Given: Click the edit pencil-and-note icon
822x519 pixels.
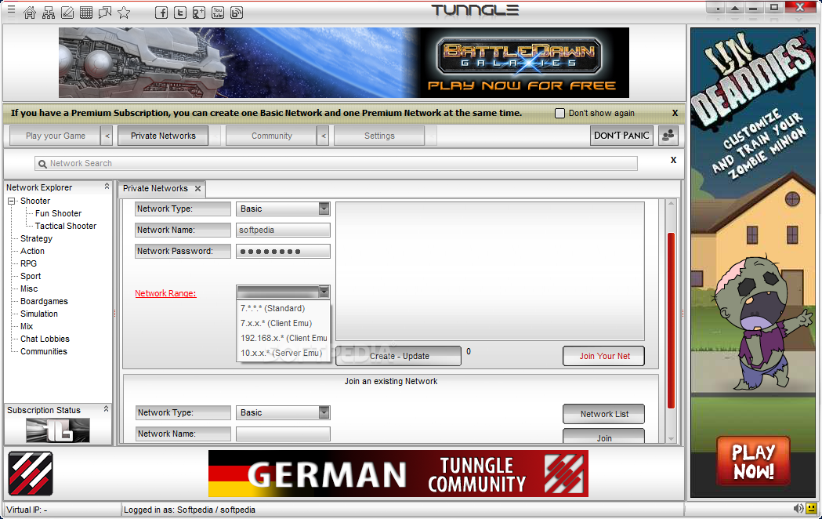Looking at the screenshot, I should point(67,13).
